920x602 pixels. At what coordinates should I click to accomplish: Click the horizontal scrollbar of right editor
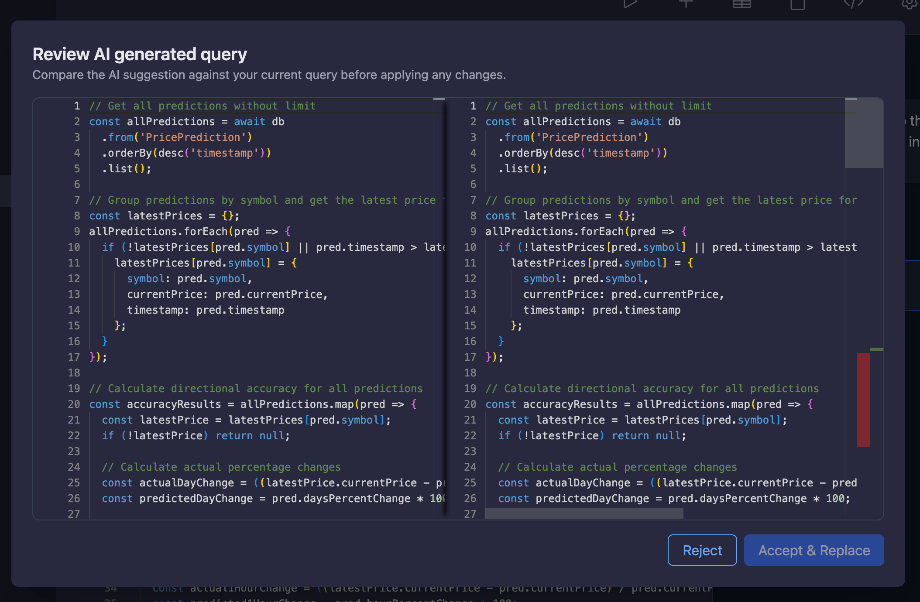584,514
